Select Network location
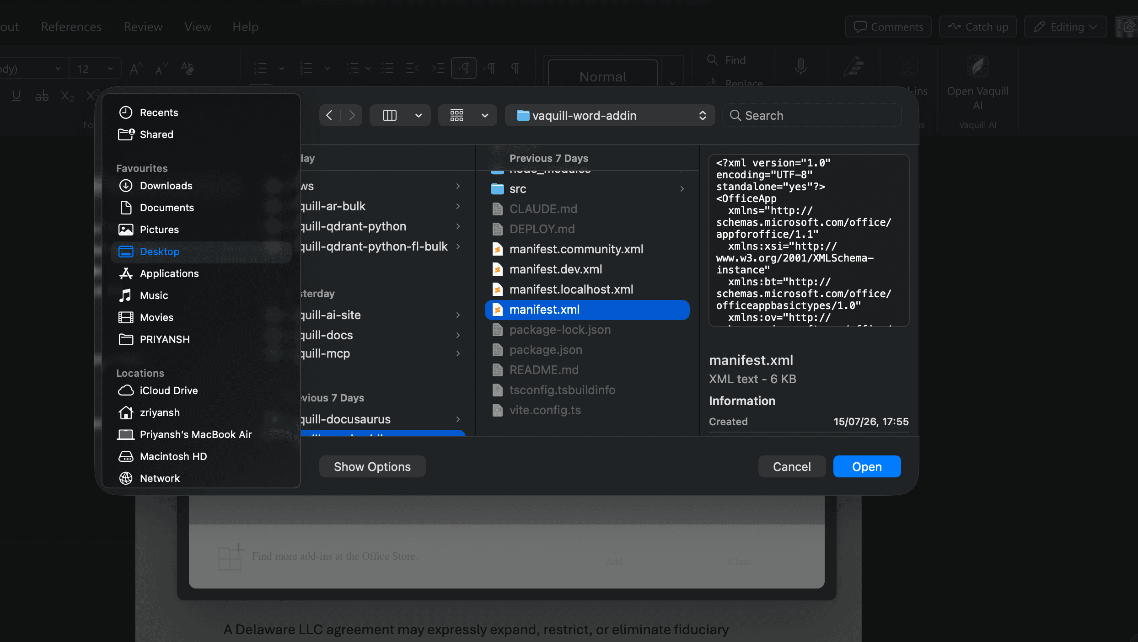 pos(201,478)
